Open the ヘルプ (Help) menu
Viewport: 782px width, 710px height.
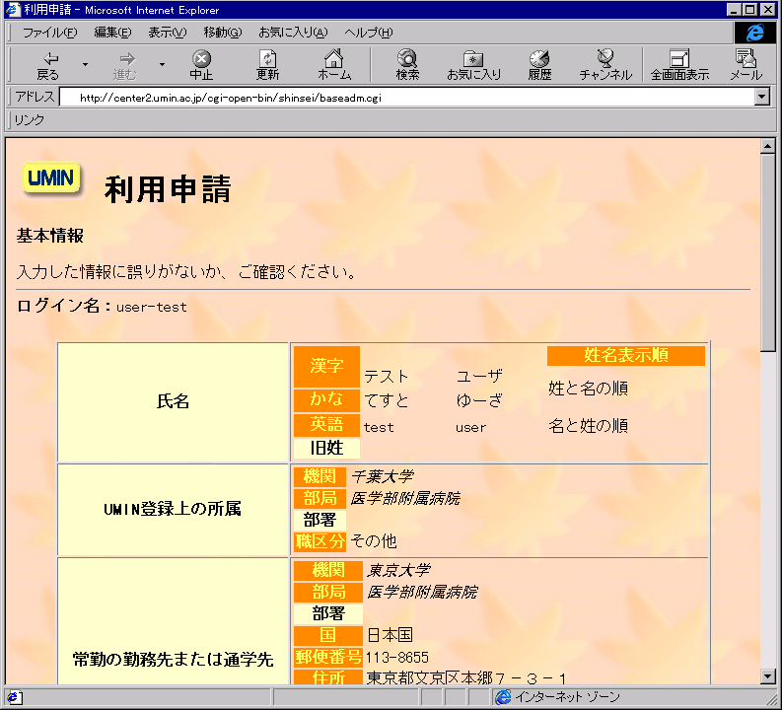(368, 33)
